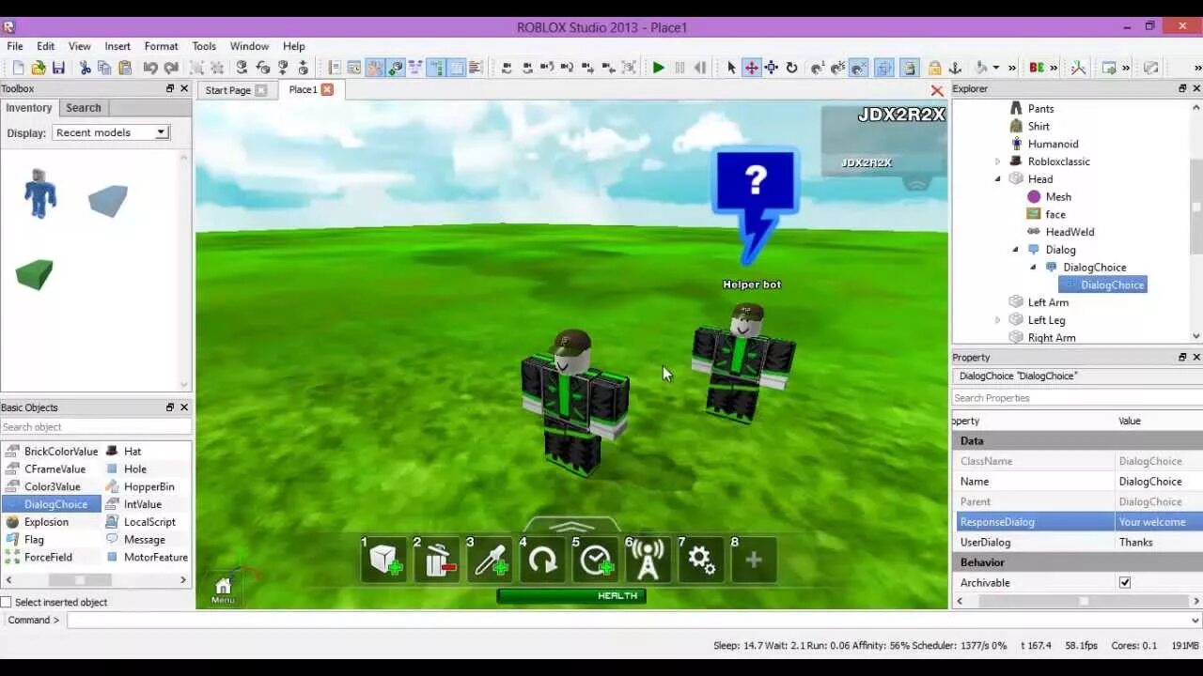Select Explosion in Basic Objects list
This screenshot has width=1203, height=676.
tap(46, 522)
